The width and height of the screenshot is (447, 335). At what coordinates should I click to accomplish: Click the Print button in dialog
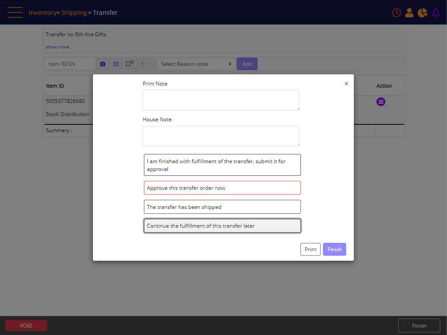[x=311, y=249]
